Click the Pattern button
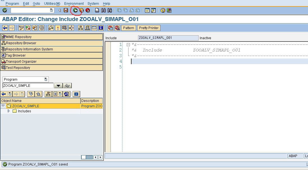 (128, 28)
